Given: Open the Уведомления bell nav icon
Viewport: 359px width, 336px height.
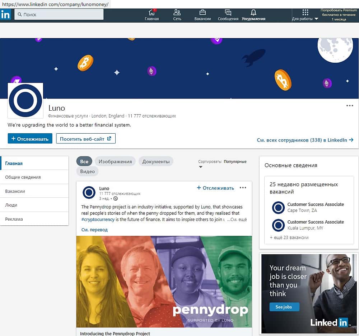Looking at the screenshot, I should click(253, 15).
